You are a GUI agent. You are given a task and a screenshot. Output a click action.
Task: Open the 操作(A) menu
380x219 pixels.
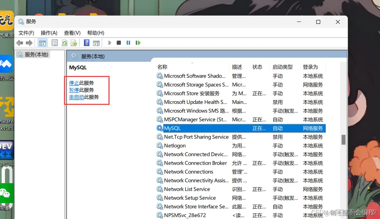(x=49, y=33)
